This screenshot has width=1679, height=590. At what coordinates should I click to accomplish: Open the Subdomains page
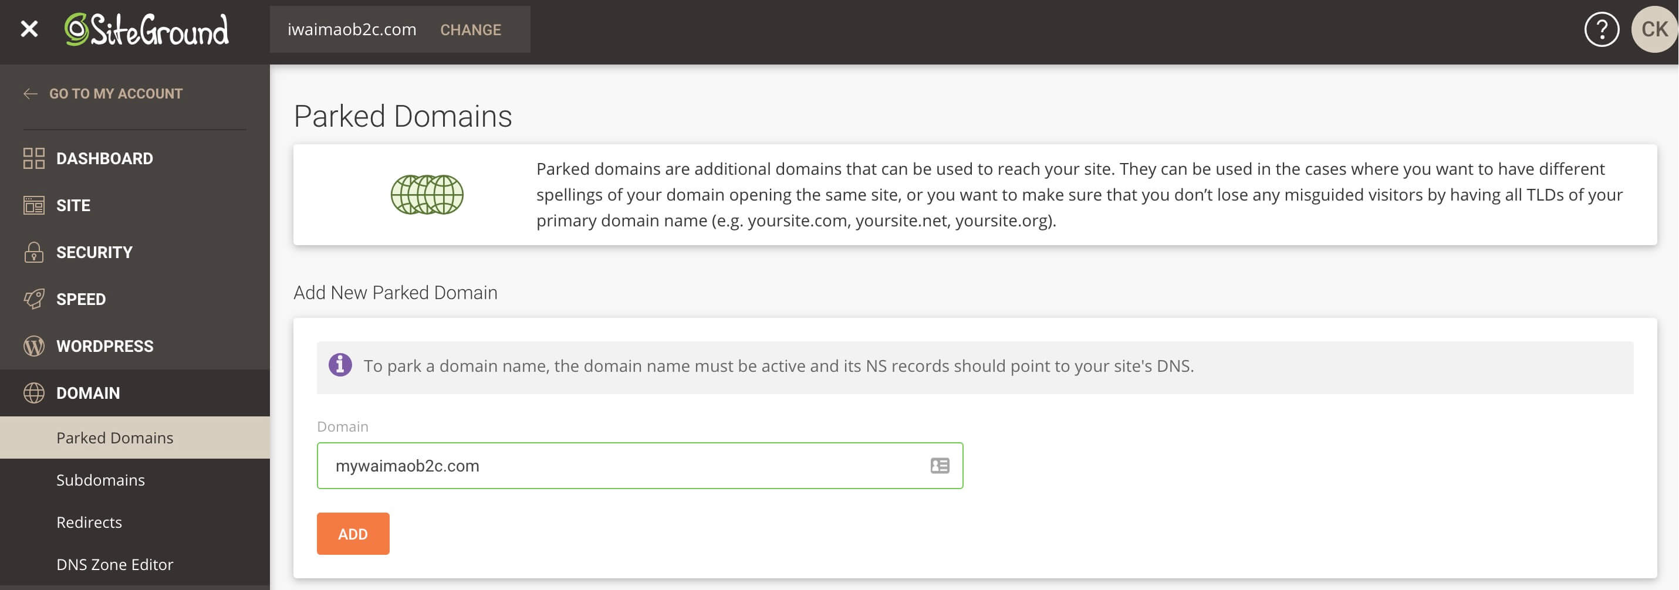[100, 480]
